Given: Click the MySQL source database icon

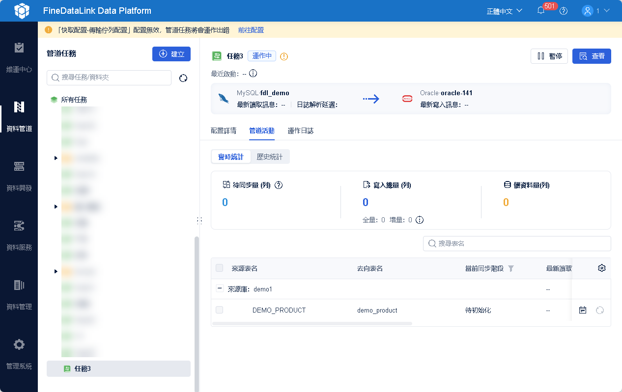Looking at the screenshot, I should click(224, 99).
